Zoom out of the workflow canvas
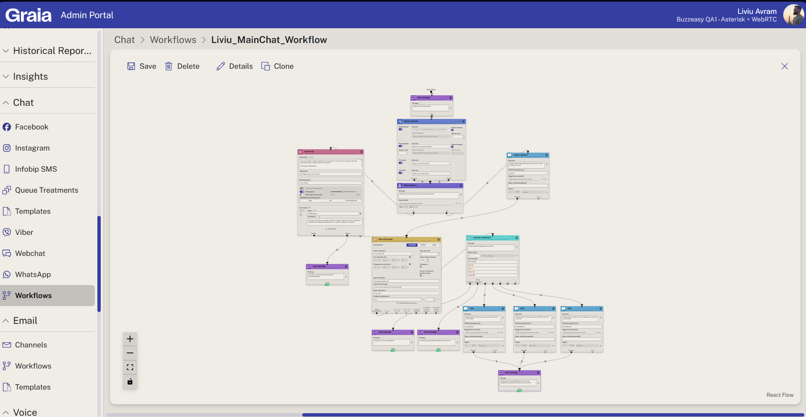Screen dimensions: 806x417 [x=130, y=353]
